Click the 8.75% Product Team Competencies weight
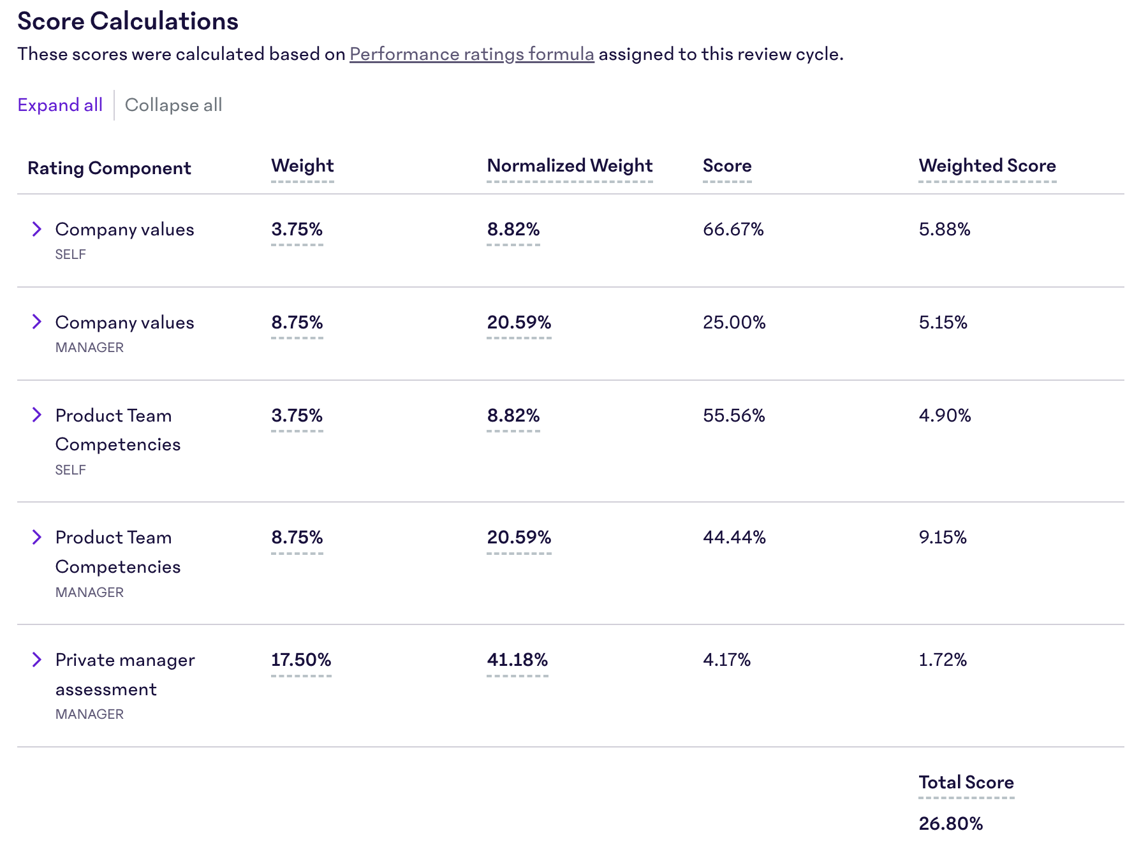The width and height of the screenshot is (1148, 847). pyautogui.click(x=297, y=538)
